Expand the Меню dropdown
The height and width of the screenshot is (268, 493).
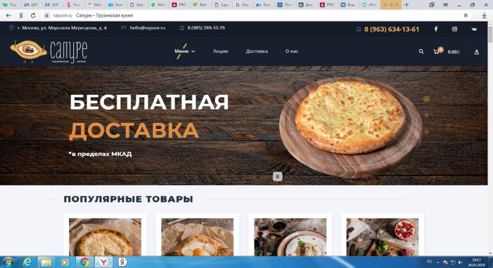point(184,51)
